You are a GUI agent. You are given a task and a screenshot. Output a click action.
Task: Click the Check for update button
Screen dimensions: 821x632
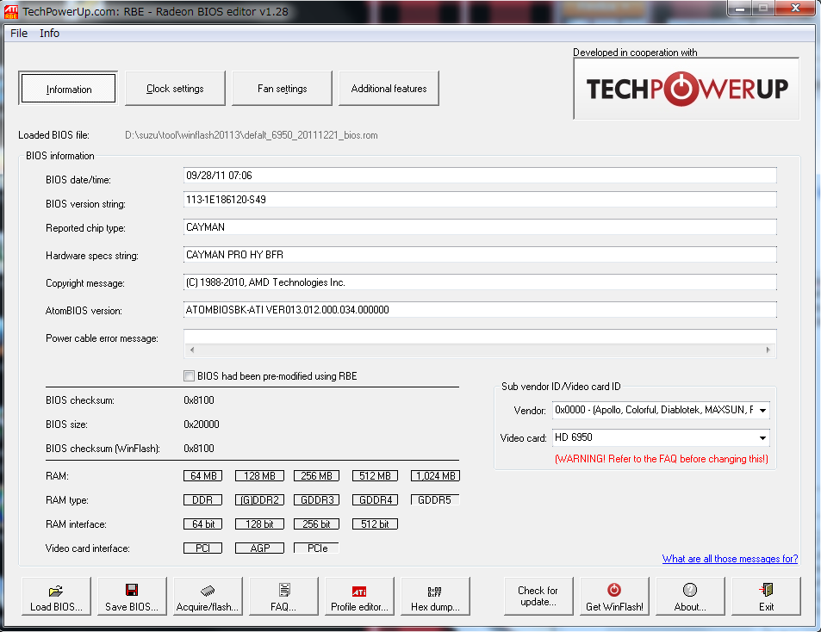click(x=538, y=596)
